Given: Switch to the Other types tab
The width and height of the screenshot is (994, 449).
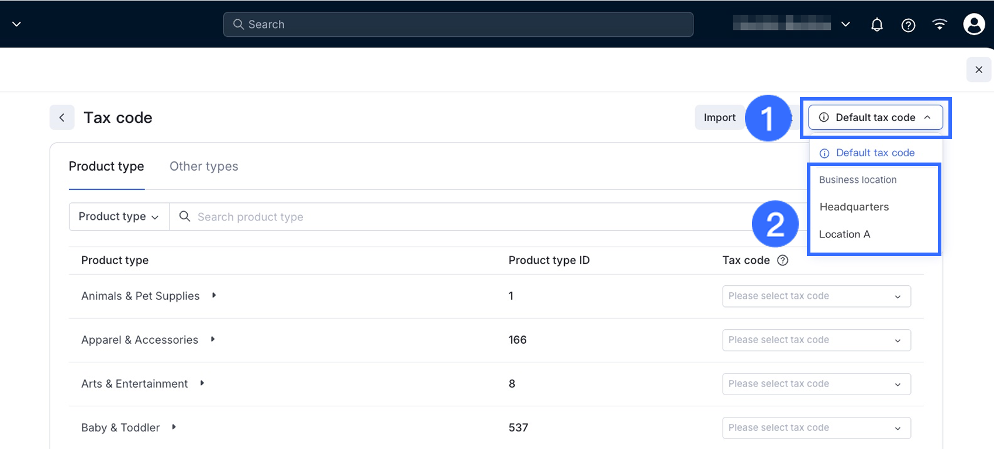Looking at the screenshot, I should 203,167.
